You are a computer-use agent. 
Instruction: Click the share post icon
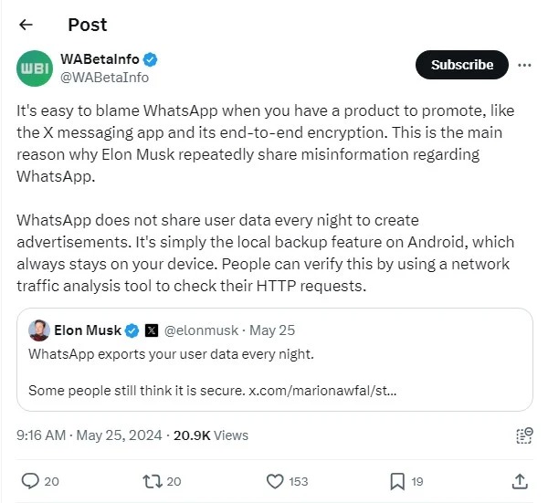[x=519, y=481]
